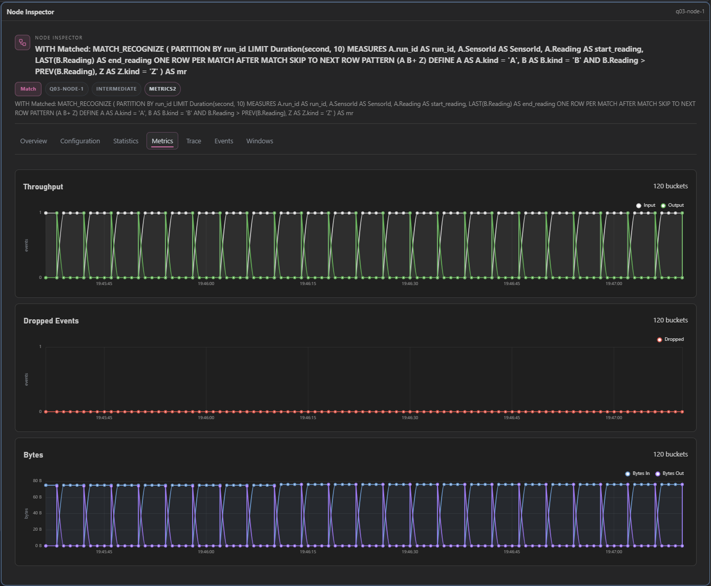Screen dimensions: 711x586
Task: Toggle the Bytes In legend entry
Action: click(637, 473)
